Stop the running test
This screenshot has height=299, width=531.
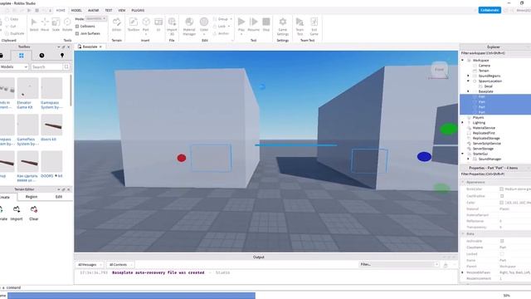(266, 25)
